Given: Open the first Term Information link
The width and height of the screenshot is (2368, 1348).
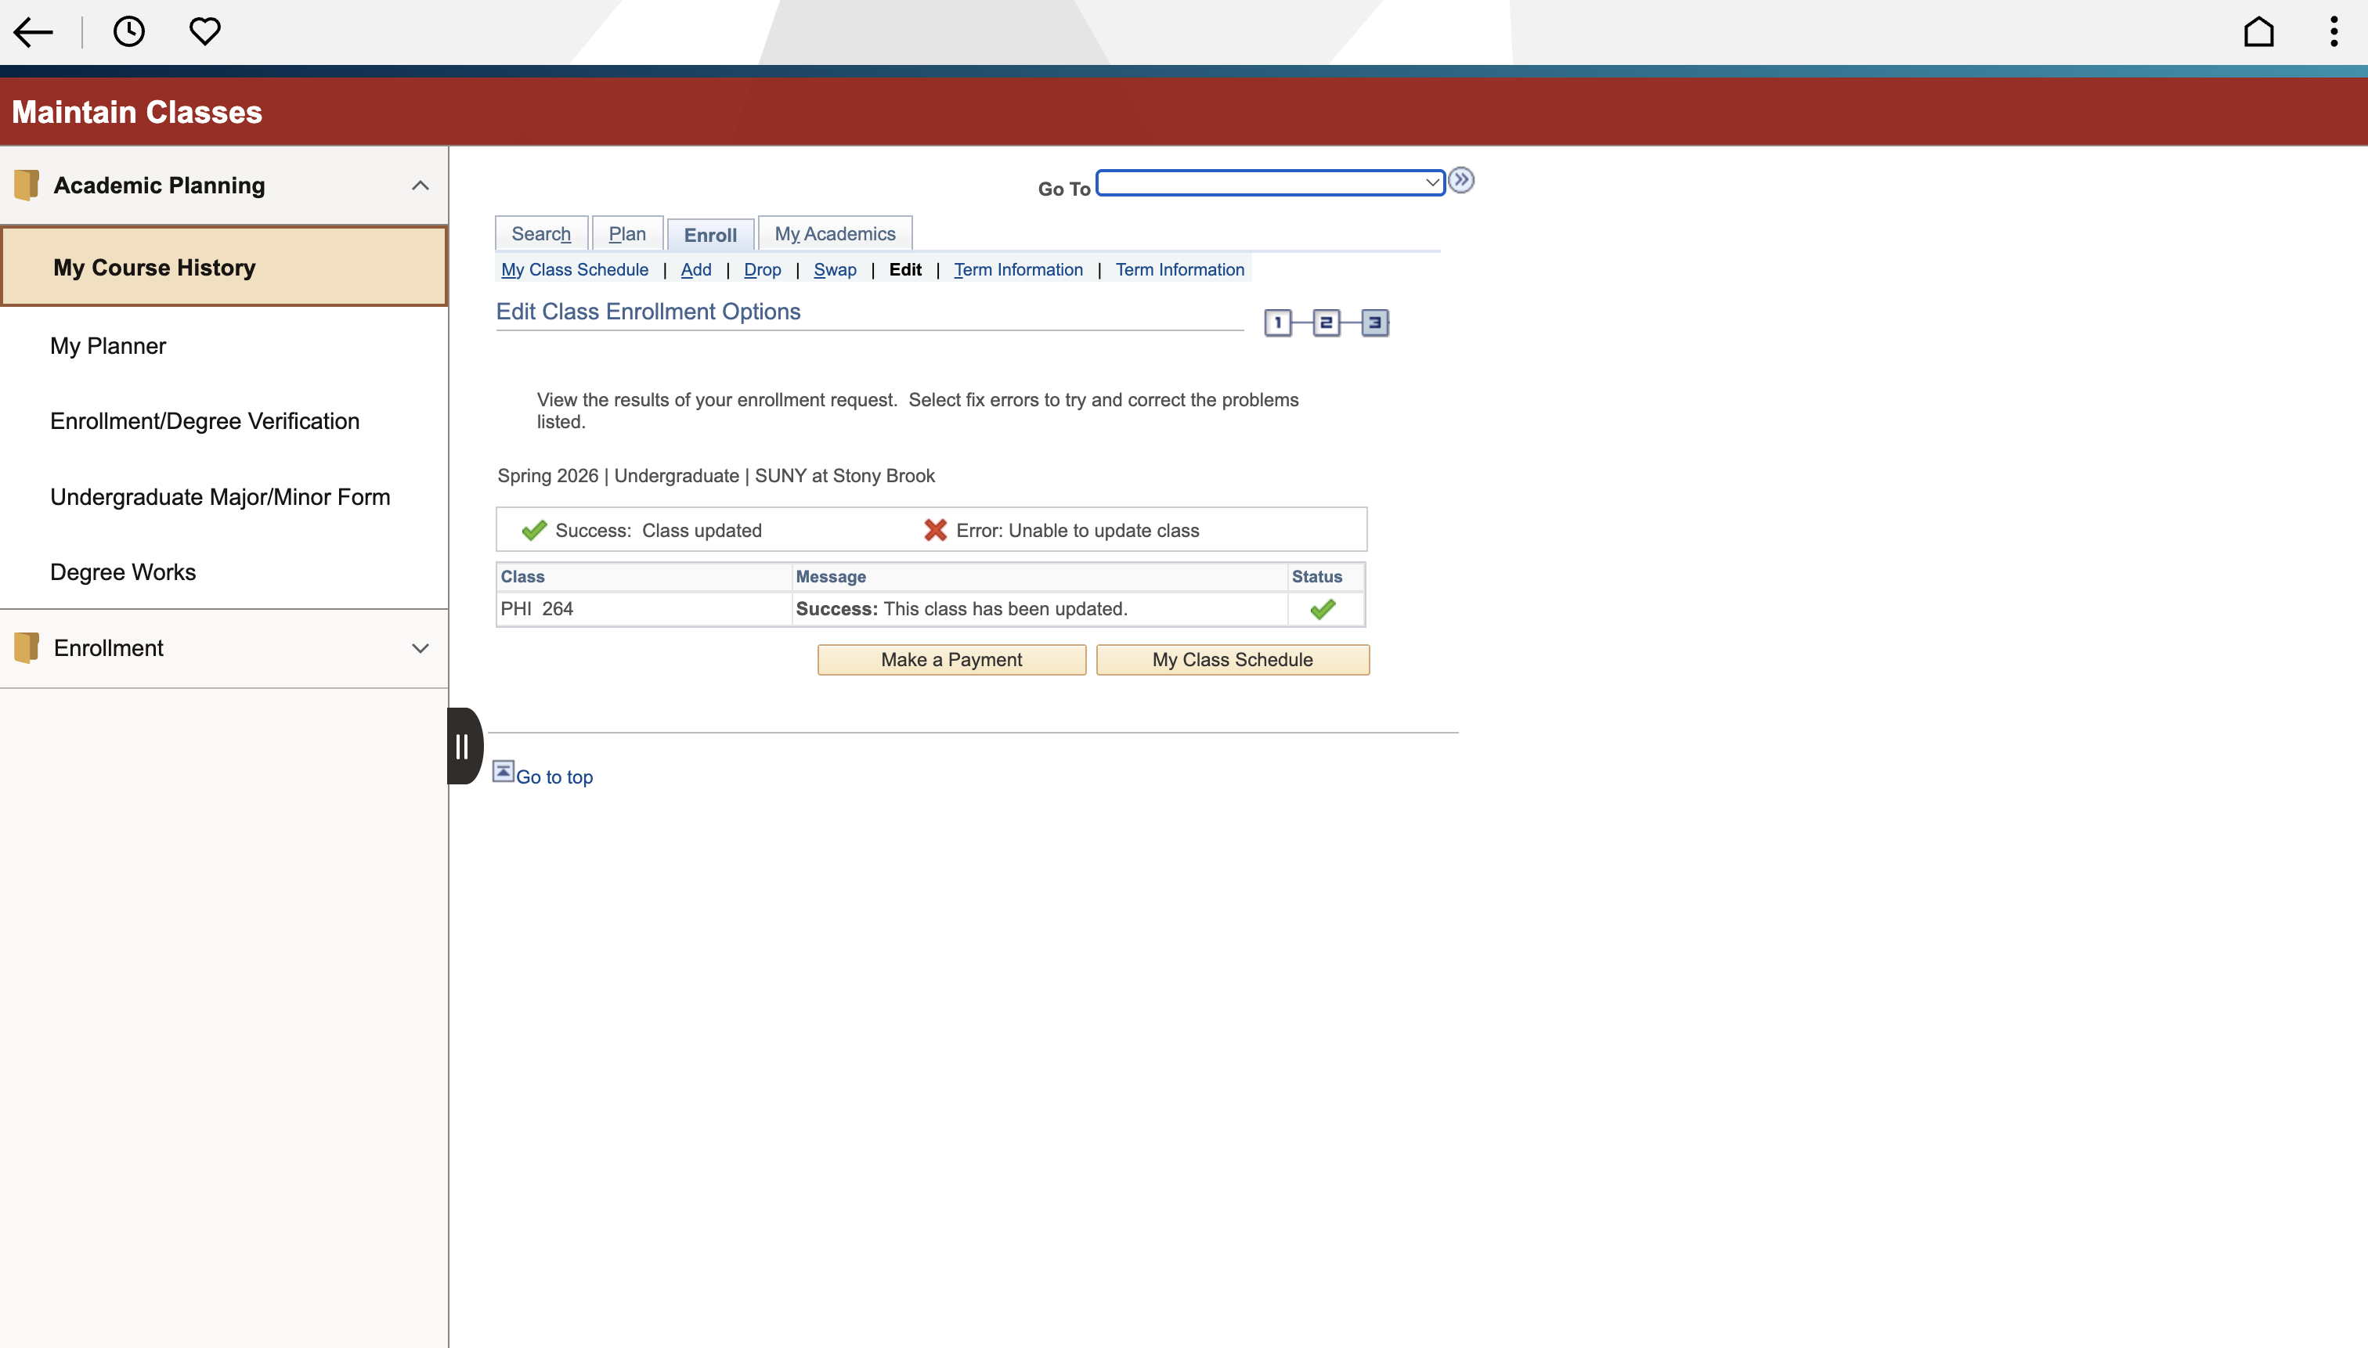Looking at the screenshot, I should [1019, 269].
